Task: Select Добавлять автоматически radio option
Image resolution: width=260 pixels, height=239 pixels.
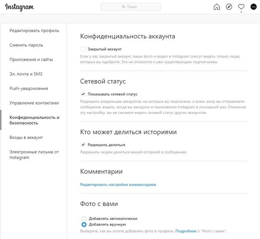Action: (84, 219)
